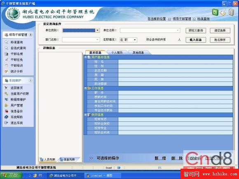239x179 pixels.
Task: Click 返回首页 under 系统维护
Action: [16, 88]
